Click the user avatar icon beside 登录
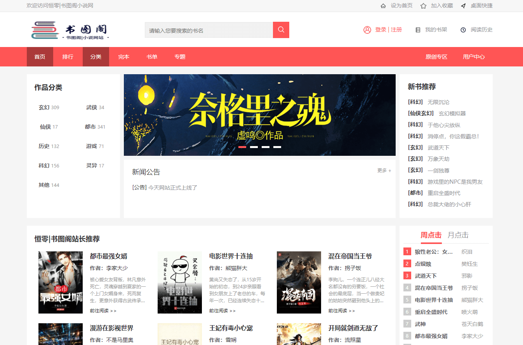The width and height of the screenshot is (523, 345). 367,30
